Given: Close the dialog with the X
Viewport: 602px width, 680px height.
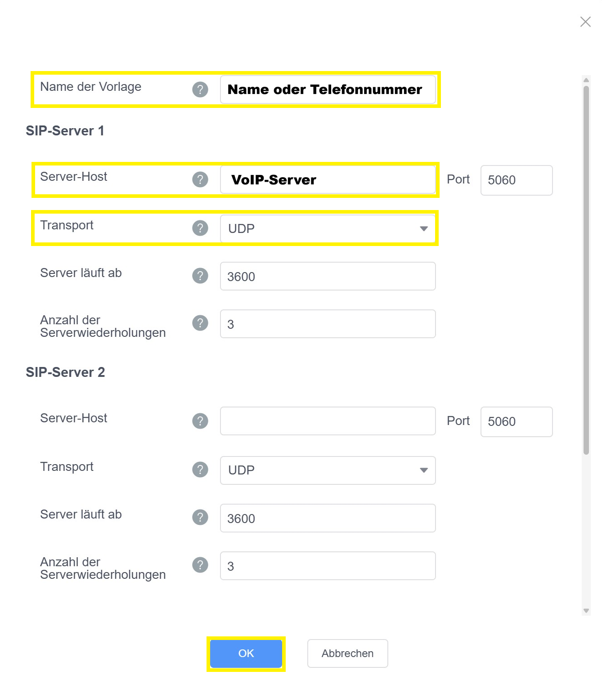Looking at the screenshot, I should (x=585, y=22).
